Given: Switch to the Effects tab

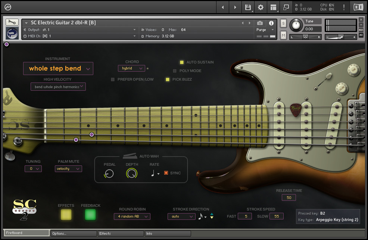Looking at the screenshot, I should 121,233.
